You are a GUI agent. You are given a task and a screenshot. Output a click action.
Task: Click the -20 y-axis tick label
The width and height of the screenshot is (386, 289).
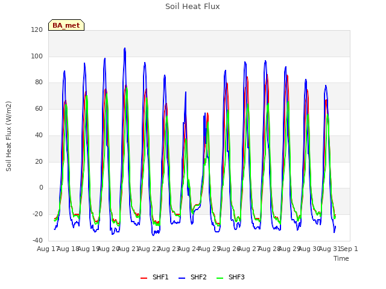[x=37, y=214]
